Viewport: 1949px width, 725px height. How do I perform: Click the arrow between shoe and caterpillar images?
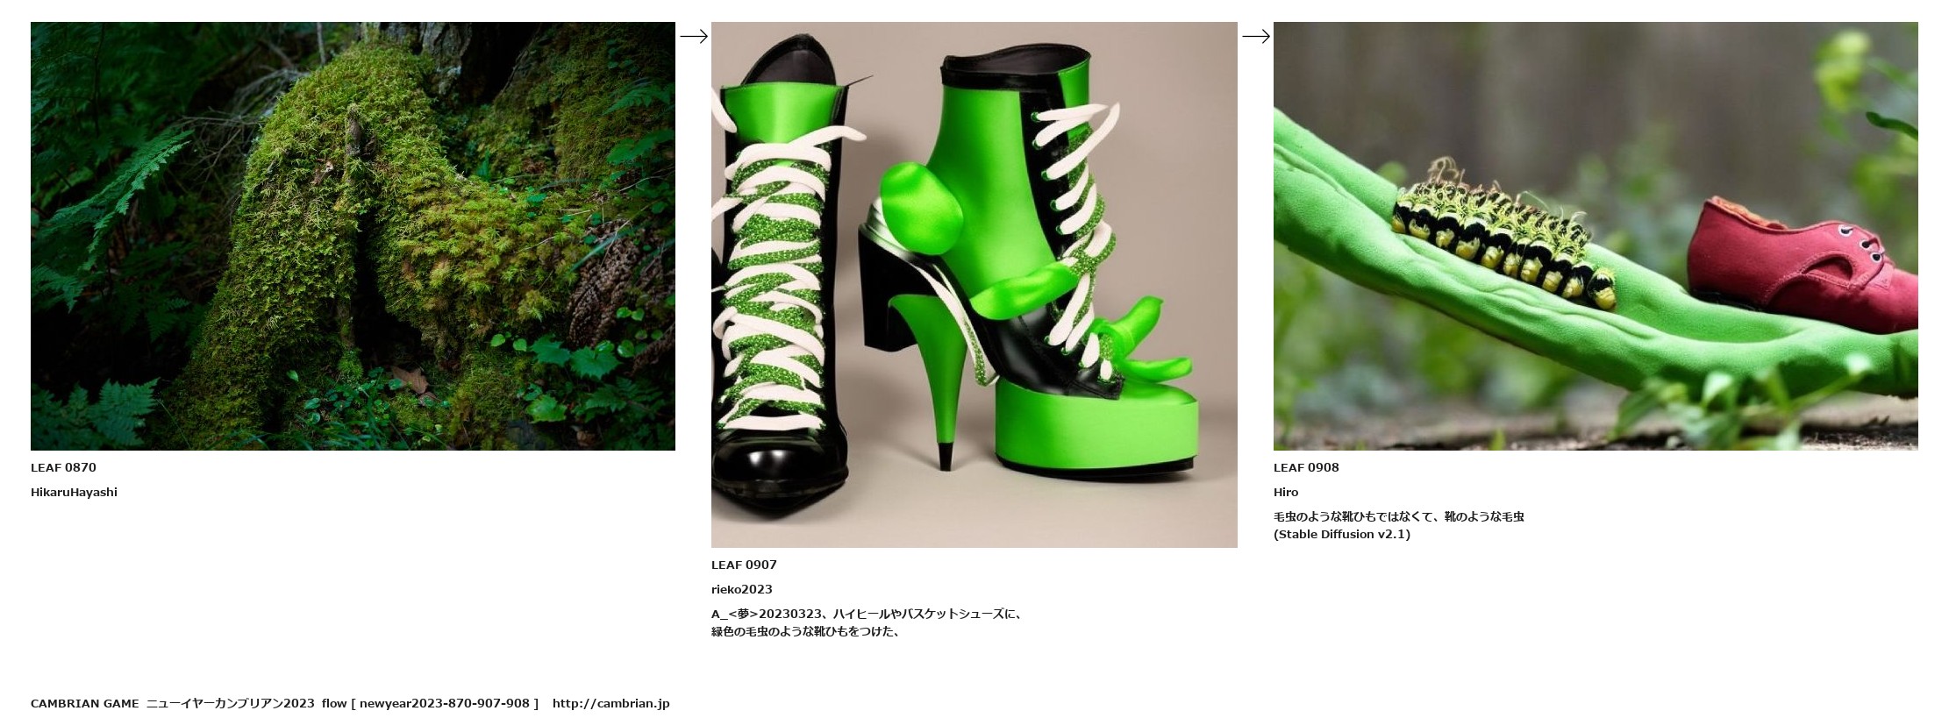coord(1255,36)
